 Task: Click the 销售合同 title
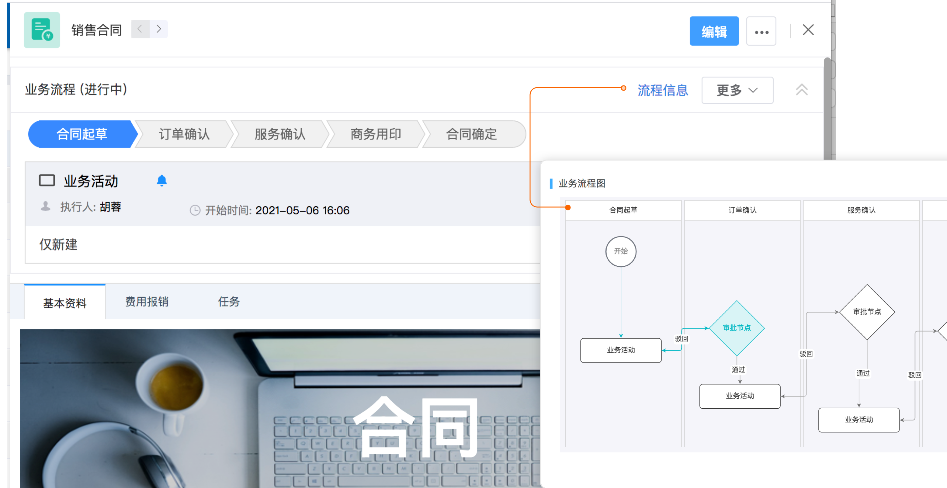97,30
